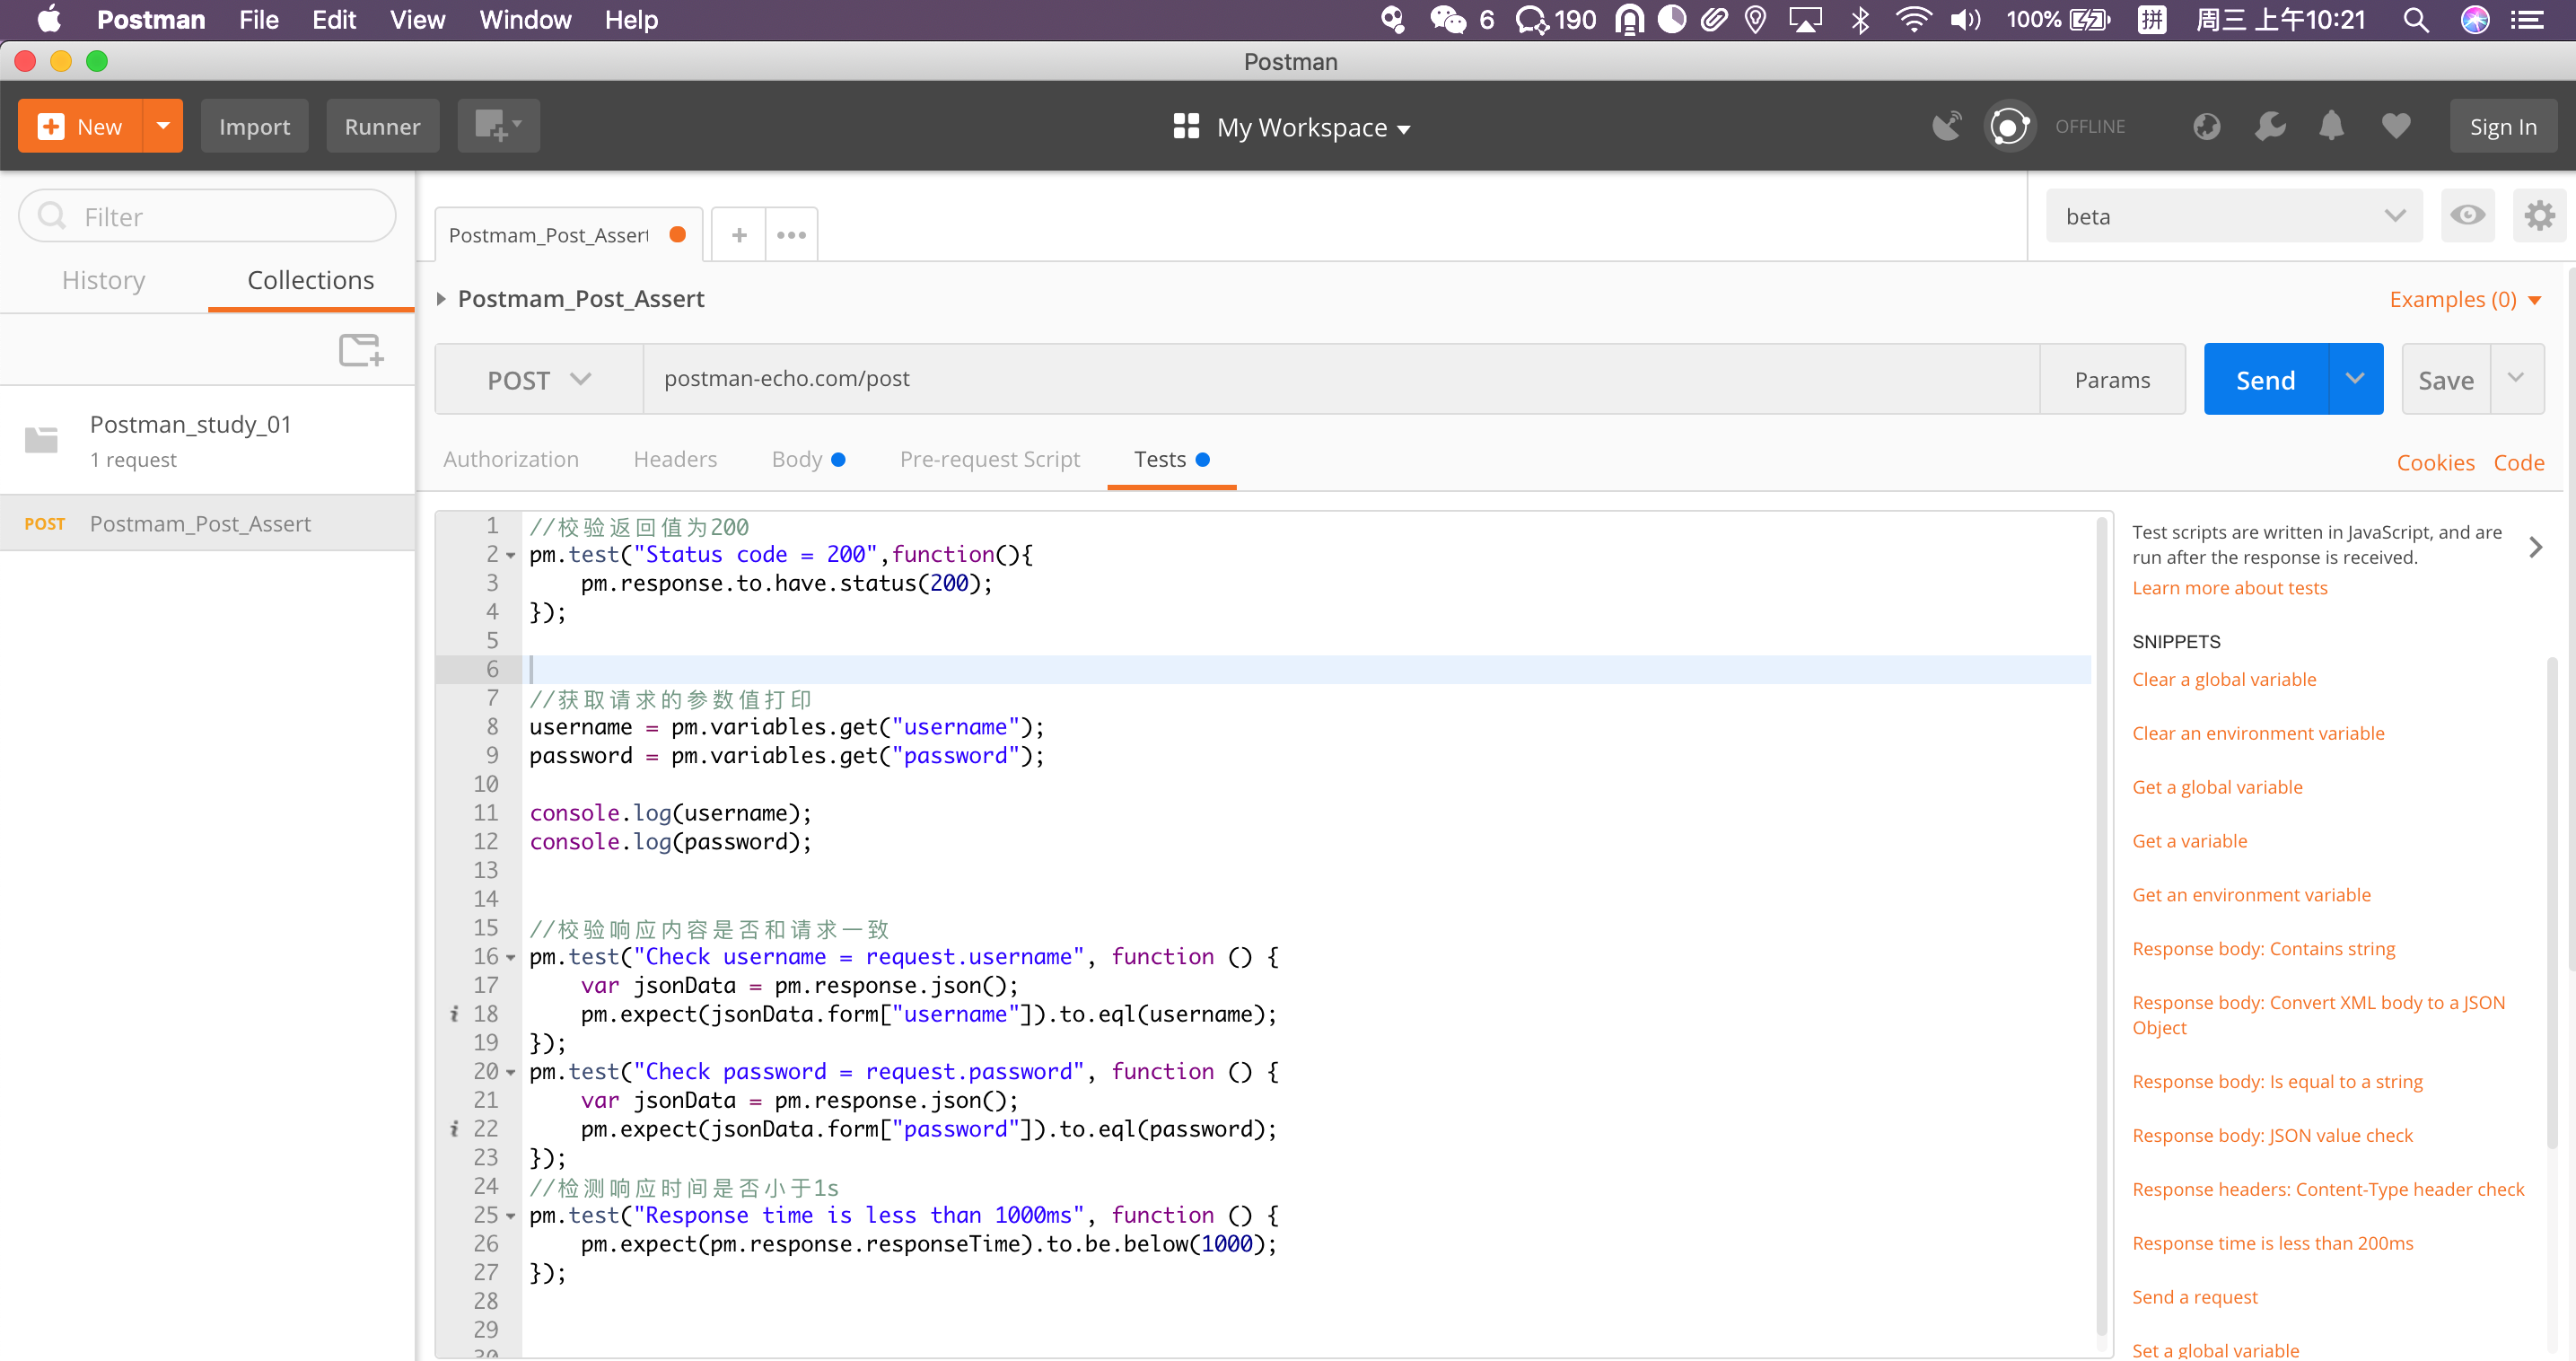Open the settings wrench icon
Viewport: 2576px width, 1361px height.
coord(2270,126)
